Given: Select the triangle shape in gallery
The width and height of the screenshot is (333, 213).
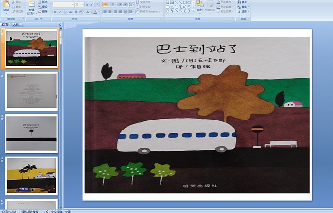Looking at the screenshot, I should pyautogui.click(x=172, y=7).
